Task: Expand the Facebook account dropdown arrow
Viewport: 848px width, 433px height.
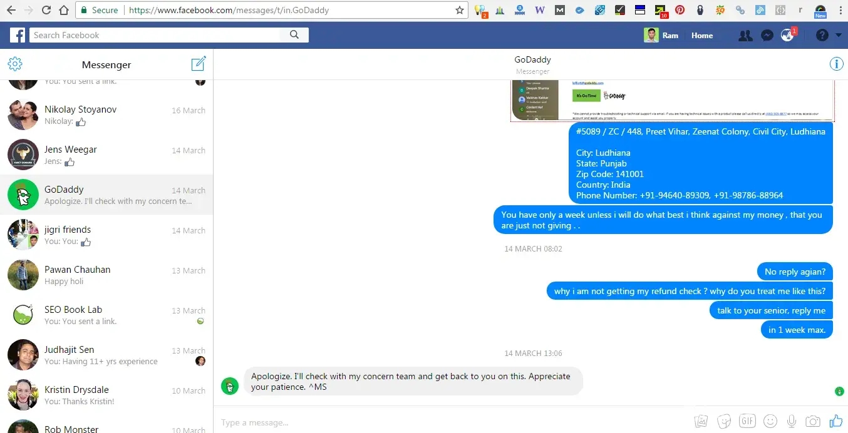Action: coord(839,36)
